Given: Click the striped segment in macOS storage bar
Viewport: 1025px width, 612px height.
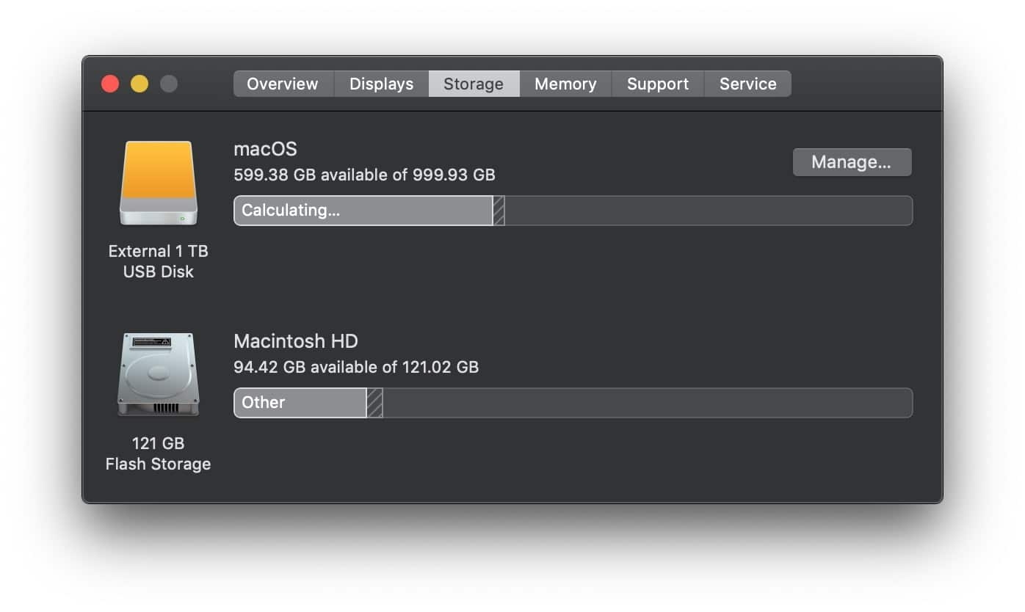Looking at the screenshot, I should (499, 211).
